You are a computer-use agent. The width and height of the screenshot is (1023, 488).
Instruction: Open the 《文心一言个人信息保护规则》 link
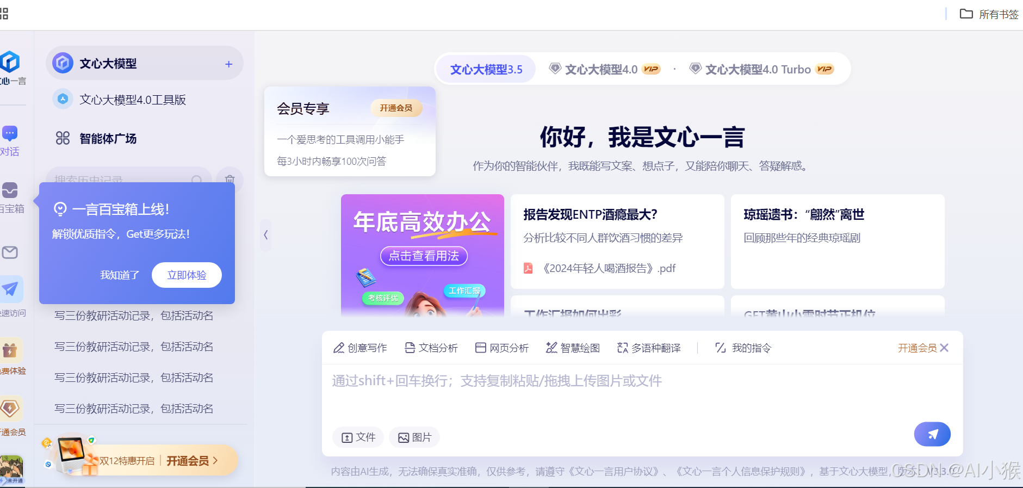[741, 471]
